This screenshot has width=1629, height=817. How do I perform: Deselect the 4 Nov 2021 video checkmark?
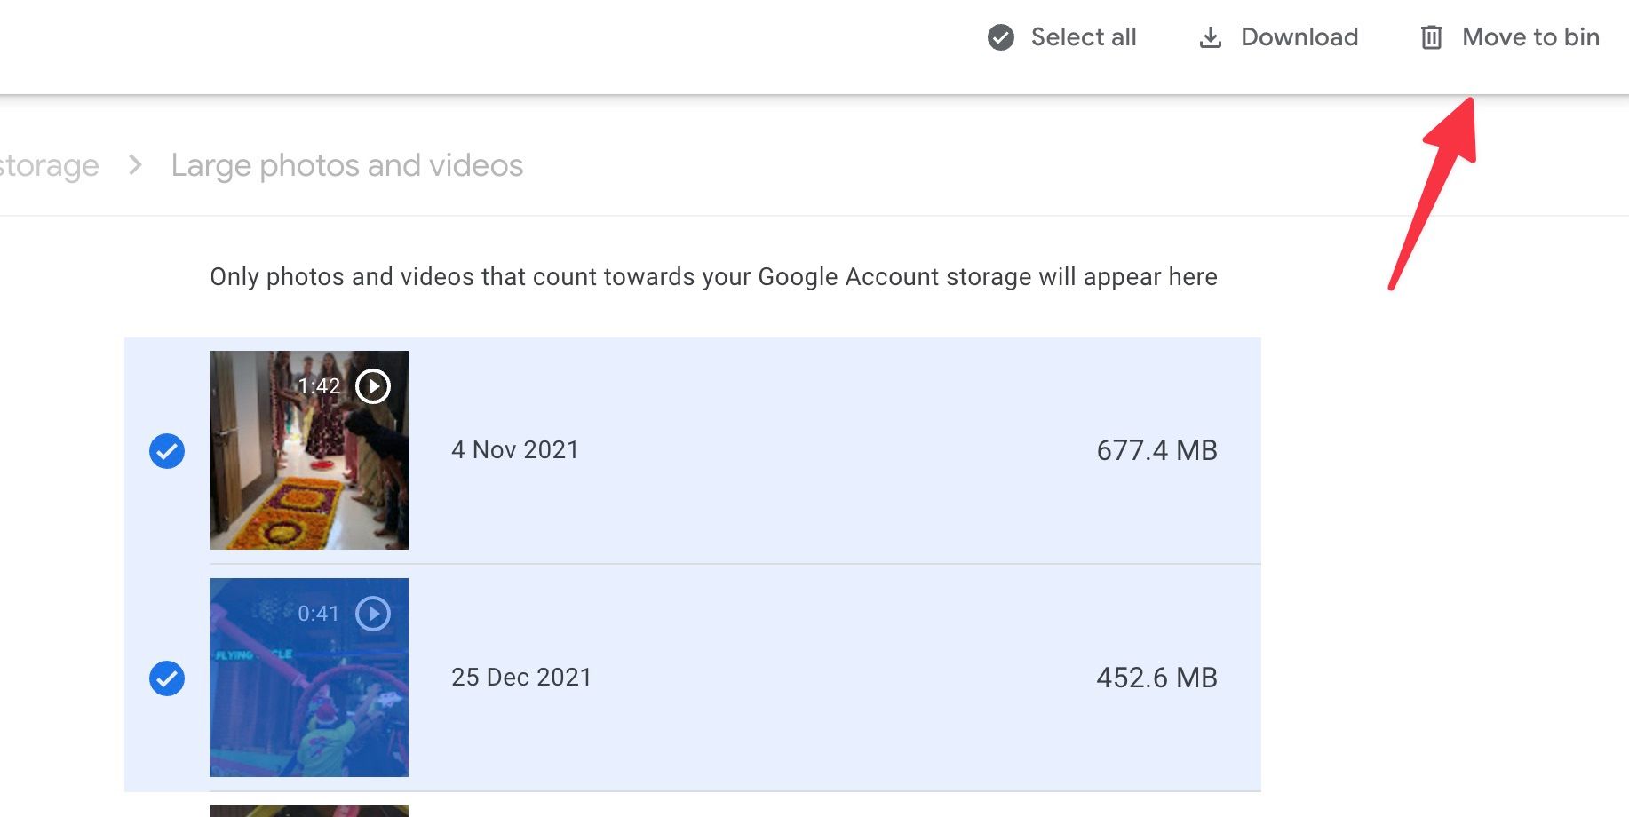pyautogui.click(x=166, y=450)
